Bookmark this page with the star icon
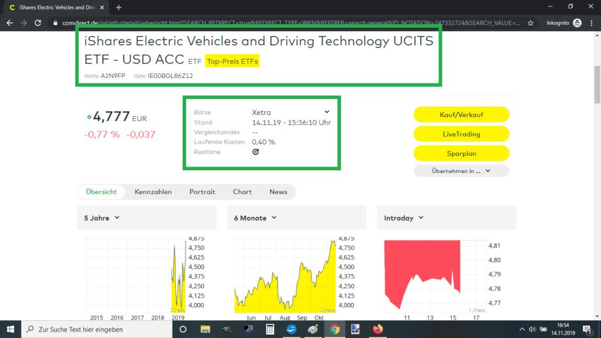This screenshot has height=338, width=601. [531, 23]
